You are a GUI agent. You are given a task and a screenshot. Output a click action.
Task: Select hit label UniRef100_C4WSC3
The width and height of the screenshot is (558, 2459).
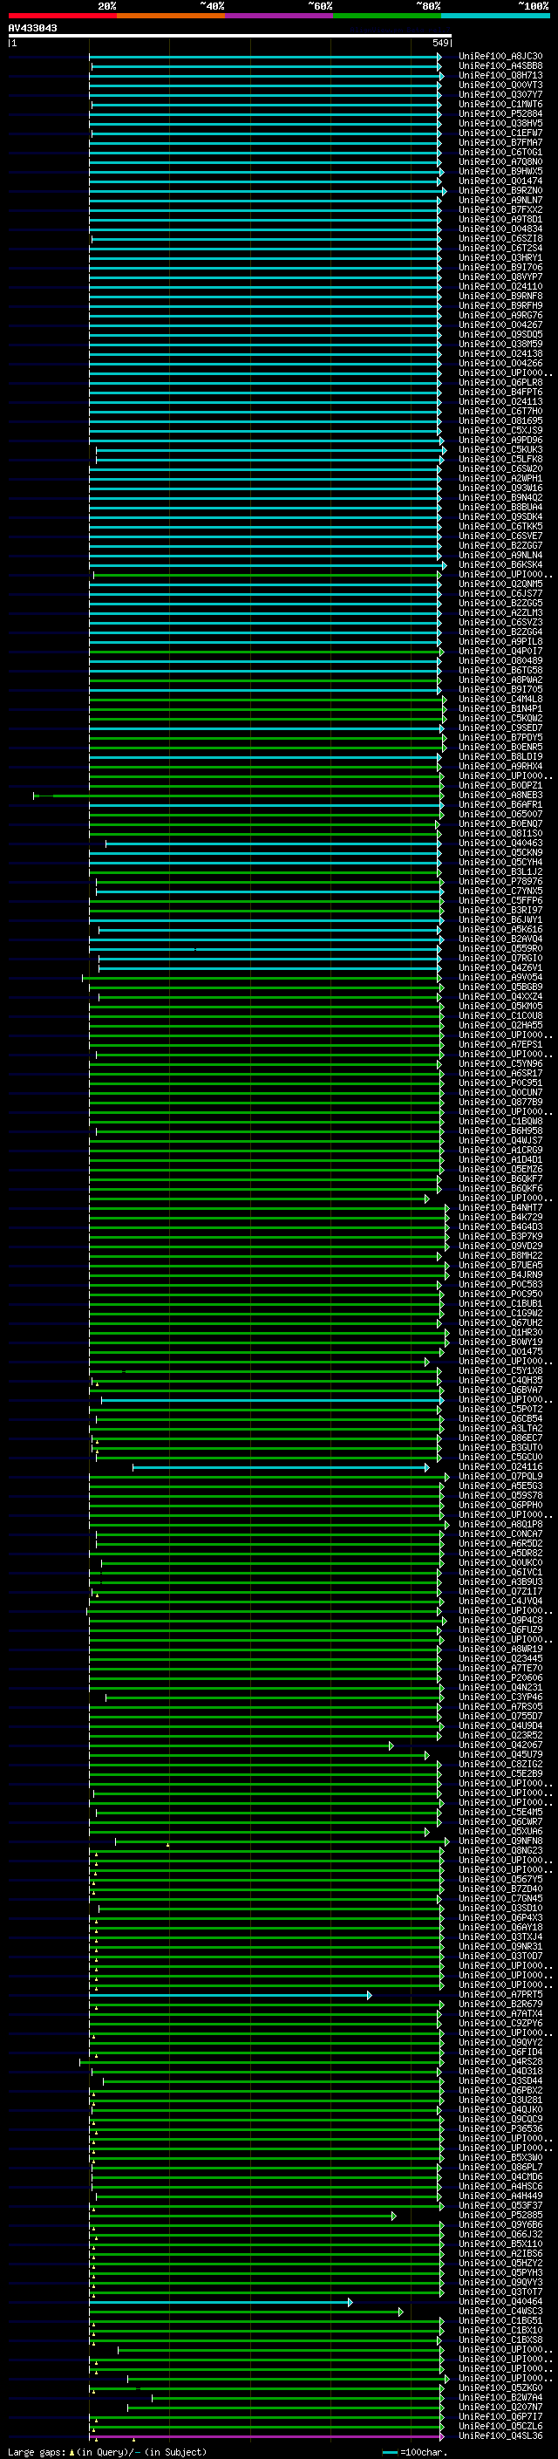click(500, 2312)
